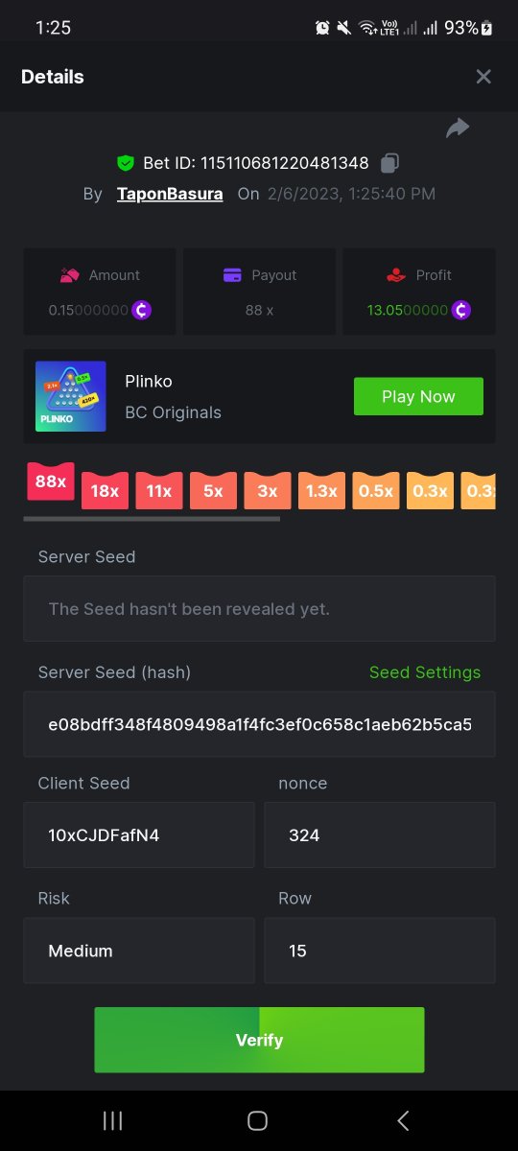The image size is (518, 1151).
Task: Select the 5x multiplier swatch
Action: pos(213,490)
